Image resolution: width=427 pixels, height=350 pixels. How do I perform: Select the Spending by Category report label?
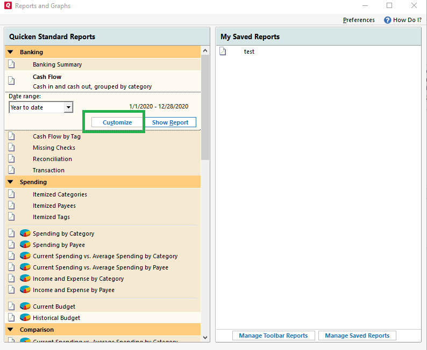click(63, 234)
